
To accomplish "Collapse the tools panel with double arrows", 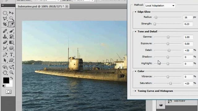I will [3, 5].
